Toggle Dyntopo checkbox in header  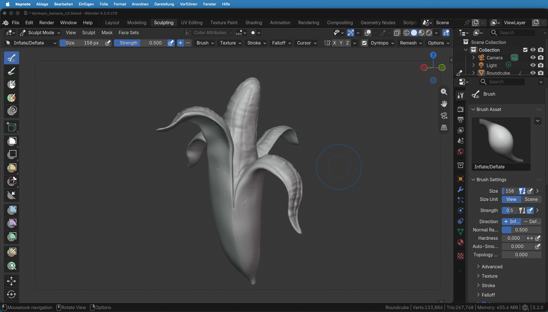(364, 43)
